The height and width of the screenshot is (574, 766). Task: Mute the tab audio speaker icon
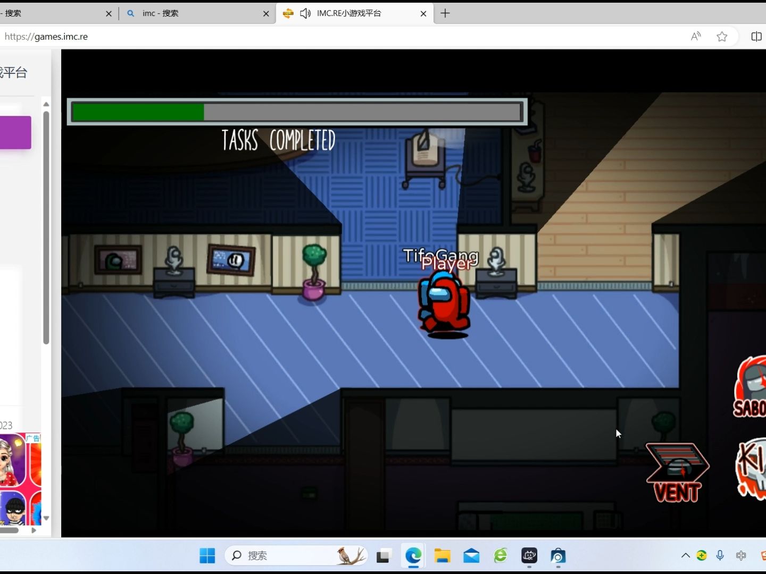pyautogui.click(x=305, y=13)
